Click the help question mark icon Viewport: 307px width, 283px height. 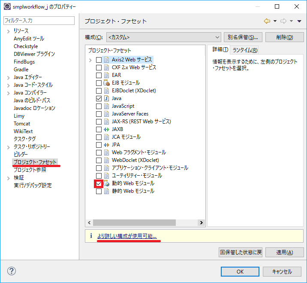12,271
